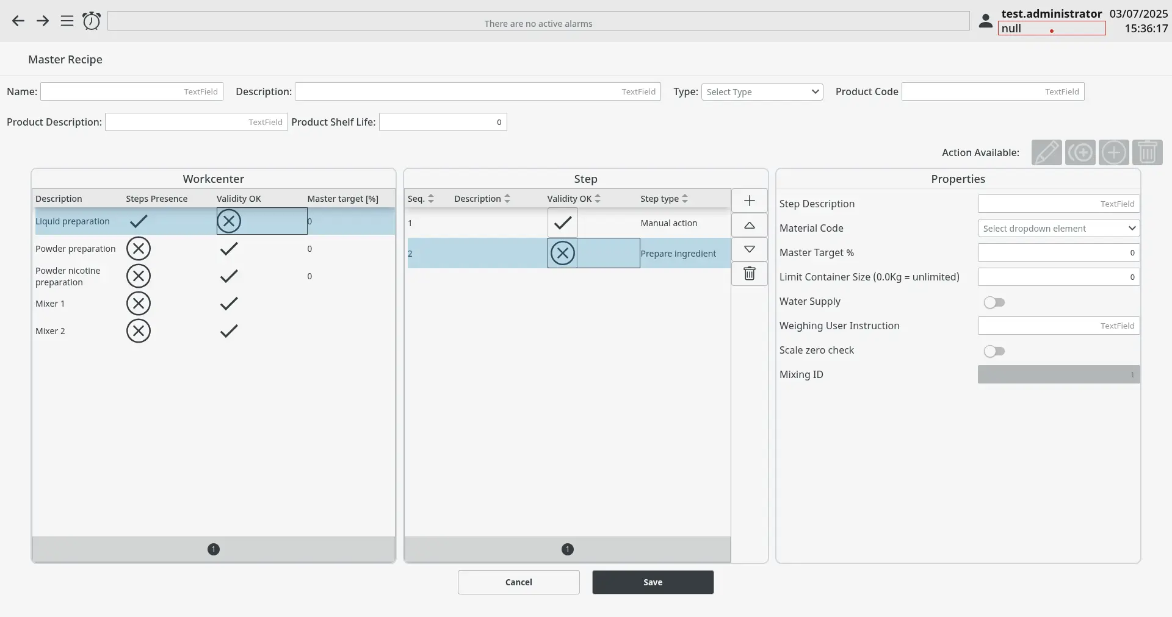1172x617 pixels.
Task: Select the Prepare ingredient step row
Action: click(x=568, y=253)
